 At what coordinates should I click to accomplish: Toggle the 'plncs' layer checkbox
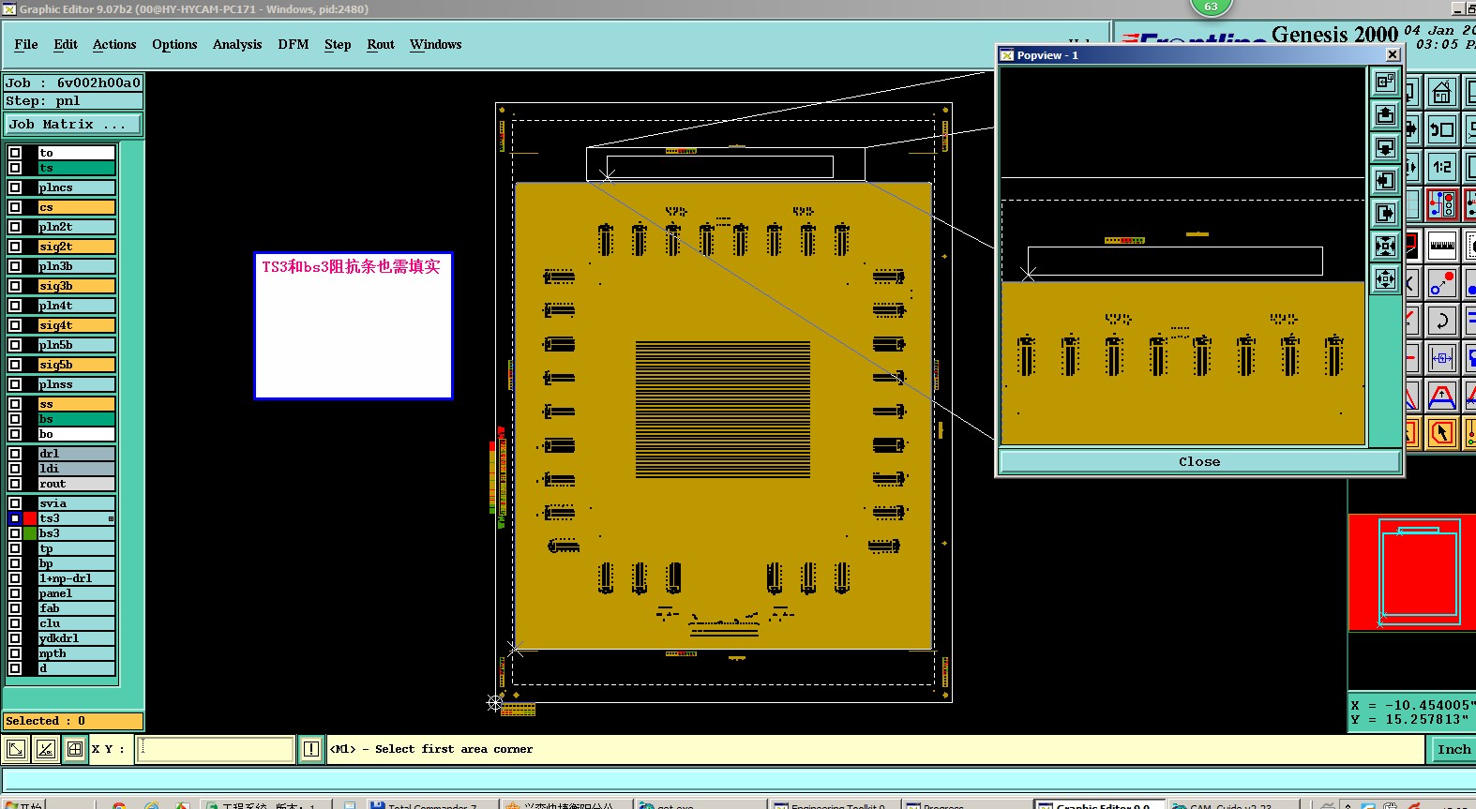[15, 187]
